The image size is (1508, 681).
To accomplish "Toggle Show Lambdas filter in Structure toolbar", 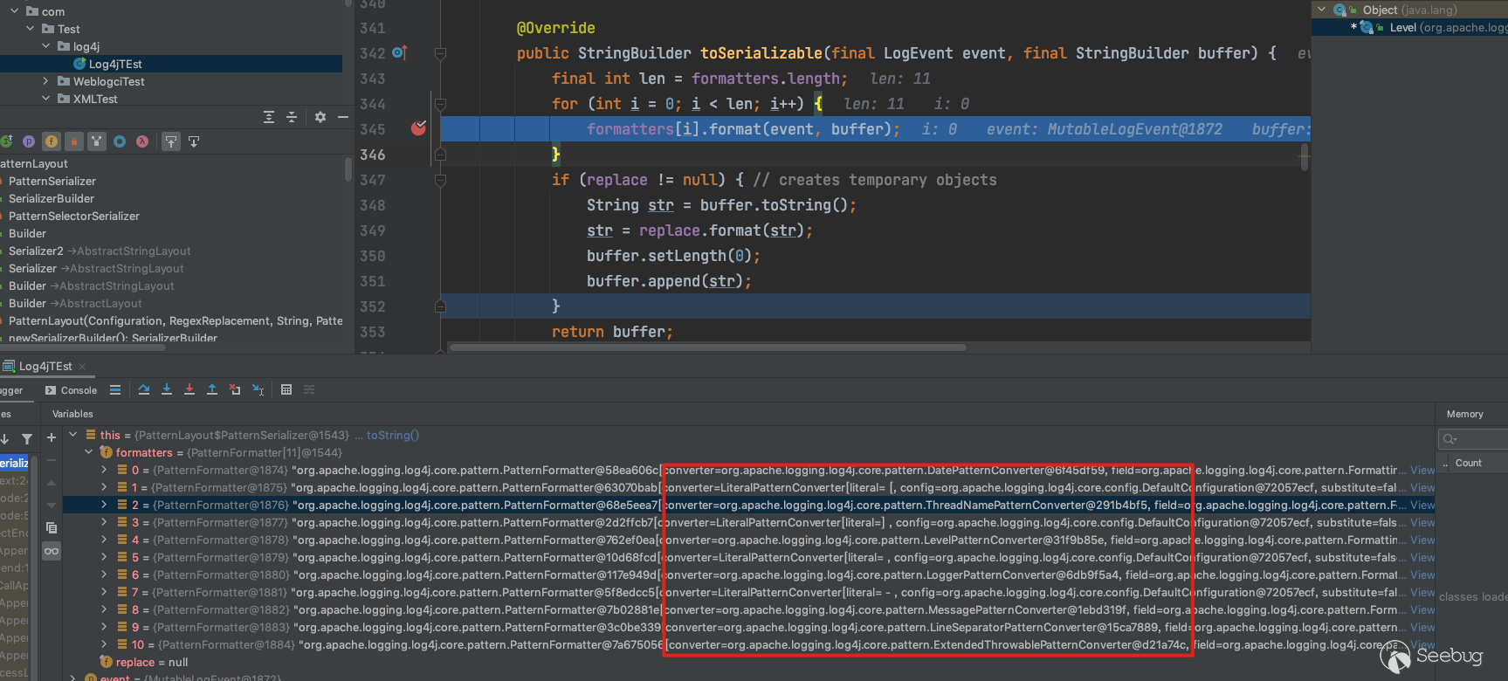I will pos(142,141).
